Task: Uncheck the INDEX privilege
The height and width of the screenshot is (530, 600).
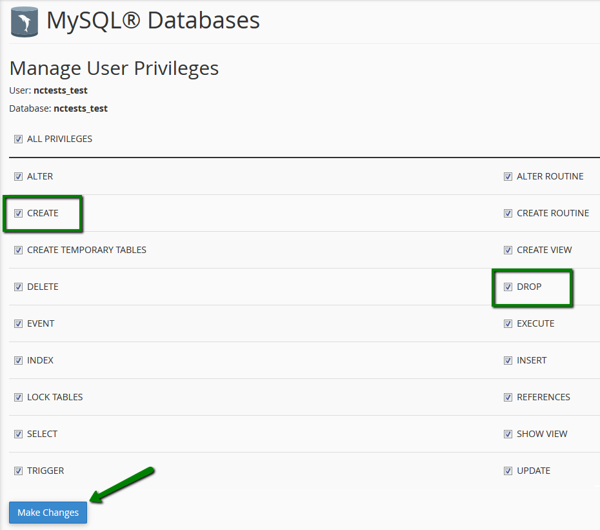Action: click(x=18, y=360)
